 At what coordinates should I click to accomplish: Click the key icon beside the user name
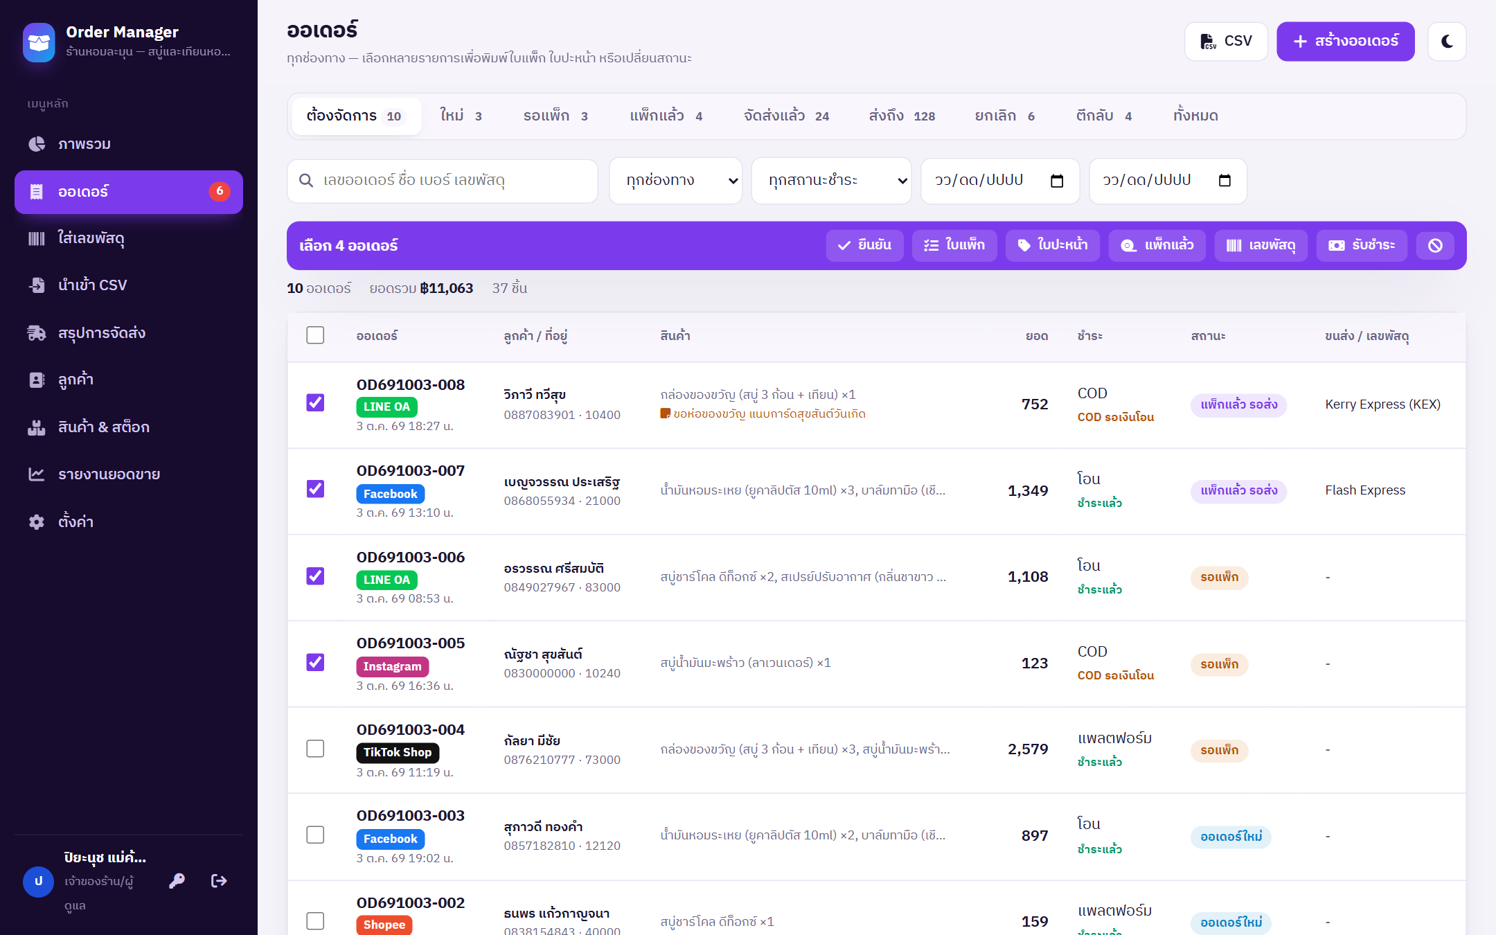(177, 881)
